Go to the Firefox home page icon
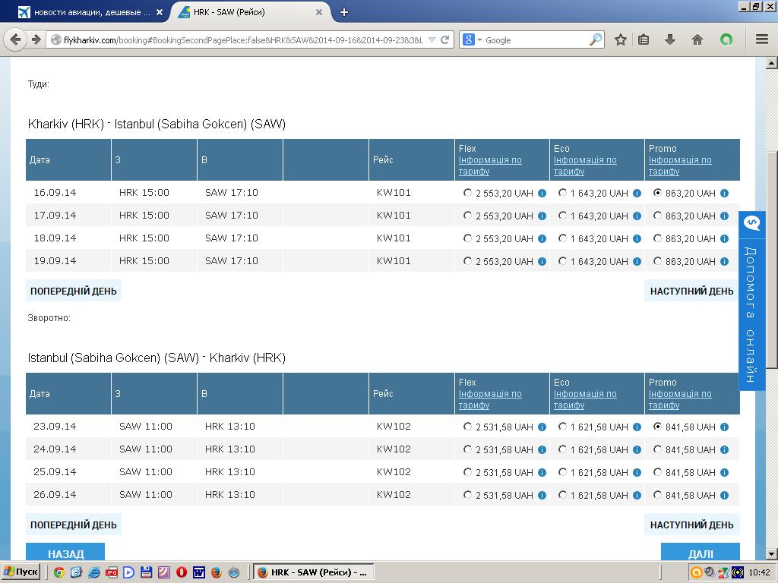 pos(697,39)
